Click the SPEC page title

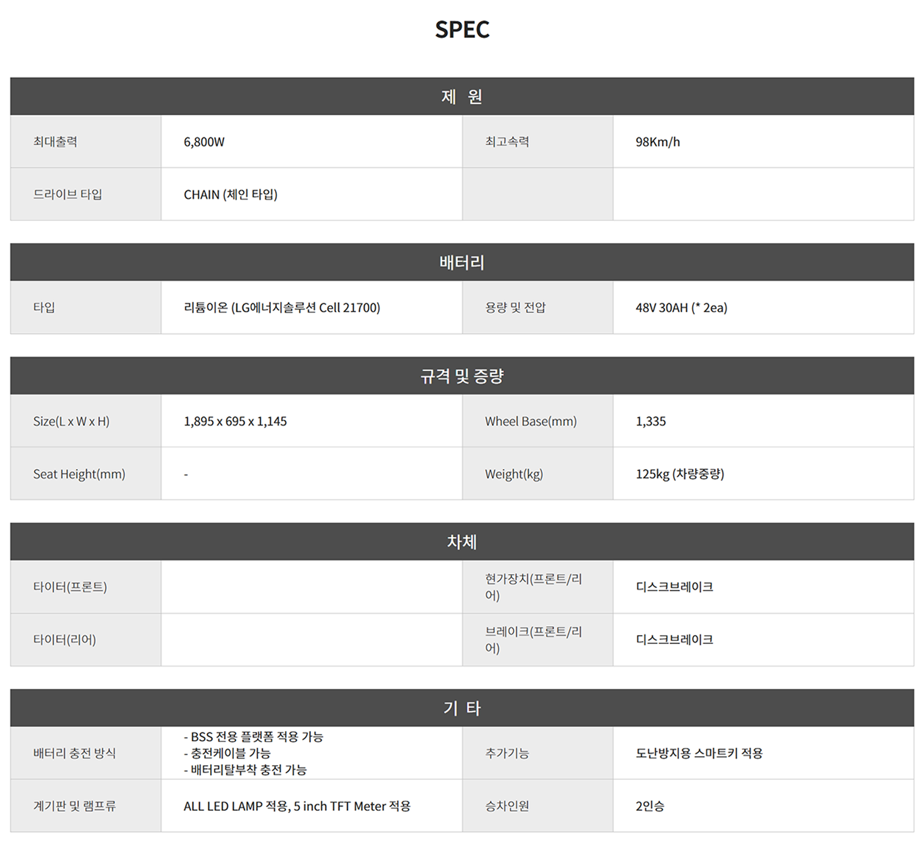[462, 29]
